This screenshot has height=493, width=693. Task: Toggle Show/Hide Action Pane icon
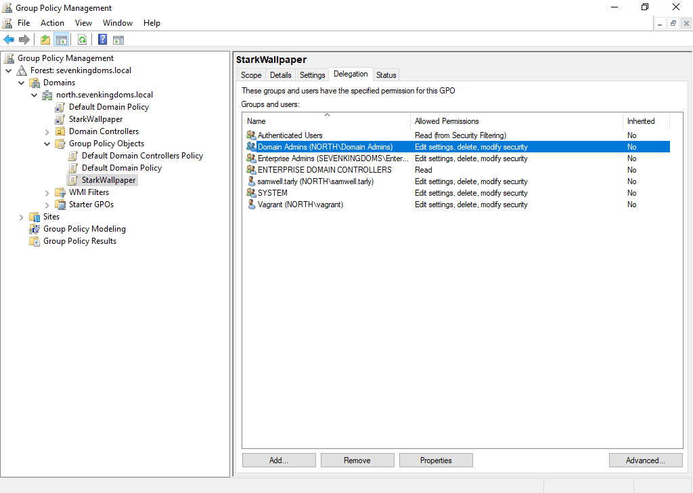point(118,39)
